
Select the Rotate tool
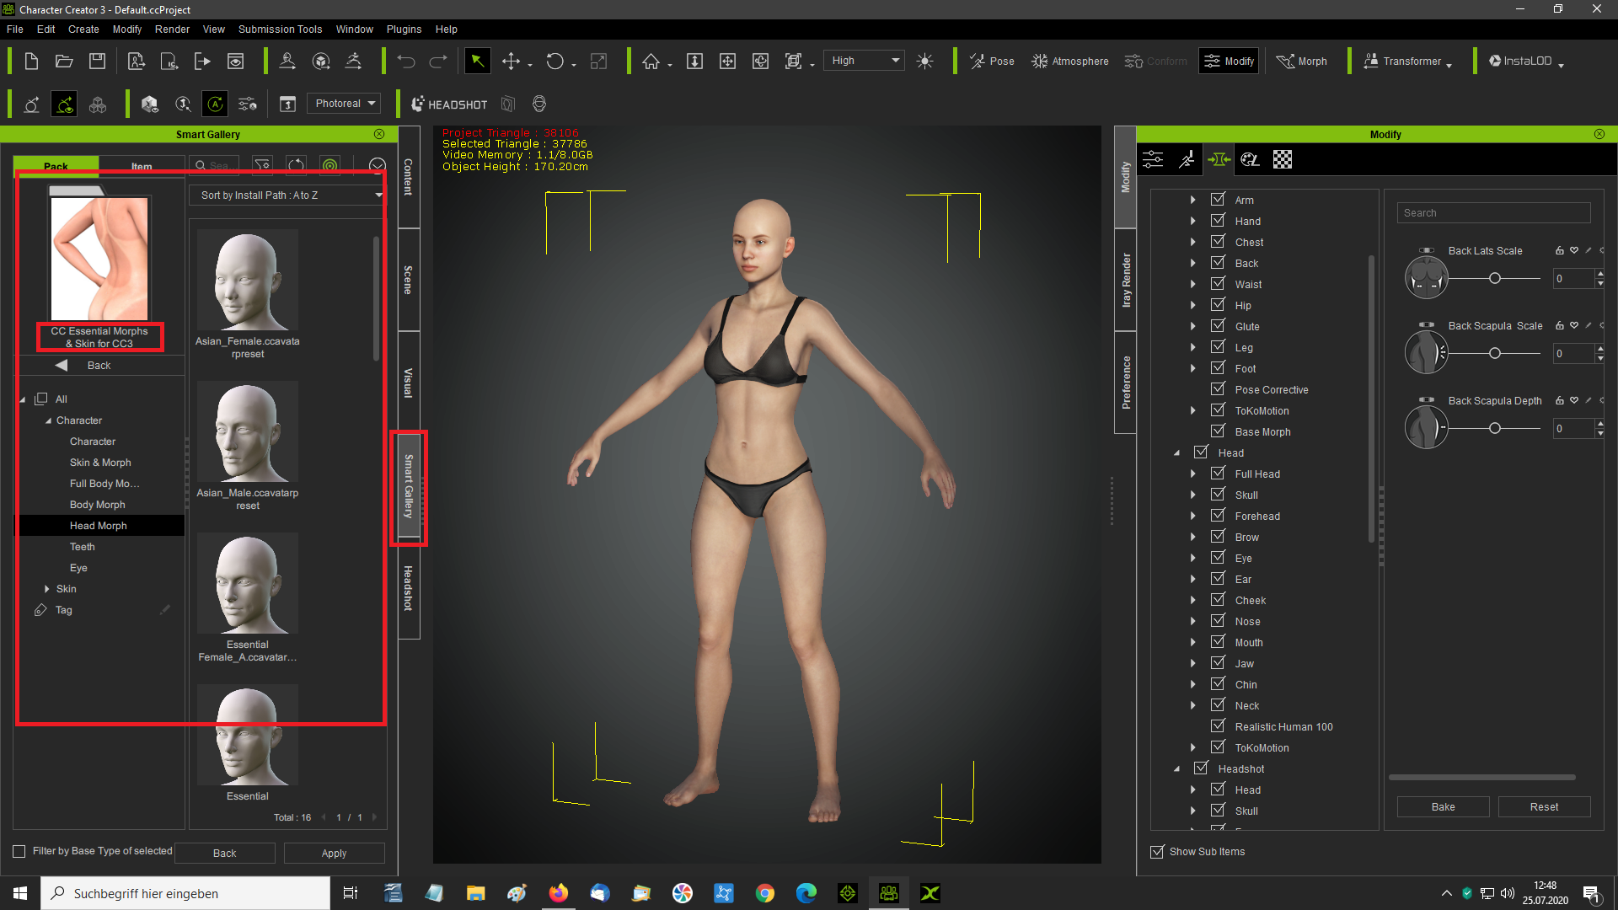[555, 61]
